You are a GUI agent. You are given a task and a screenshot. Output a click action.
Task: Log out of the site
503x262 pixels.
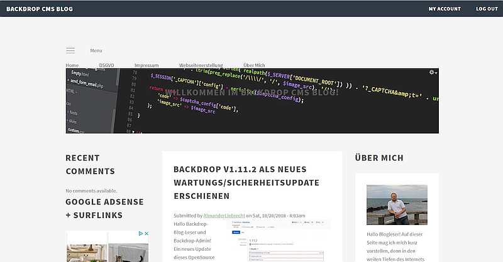(487, 9)
